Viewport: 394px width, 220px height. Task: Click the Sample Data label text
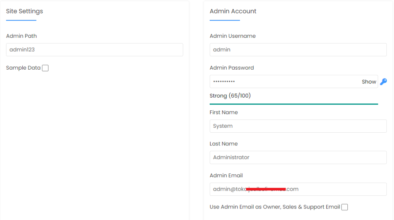(x=23, y=68)
